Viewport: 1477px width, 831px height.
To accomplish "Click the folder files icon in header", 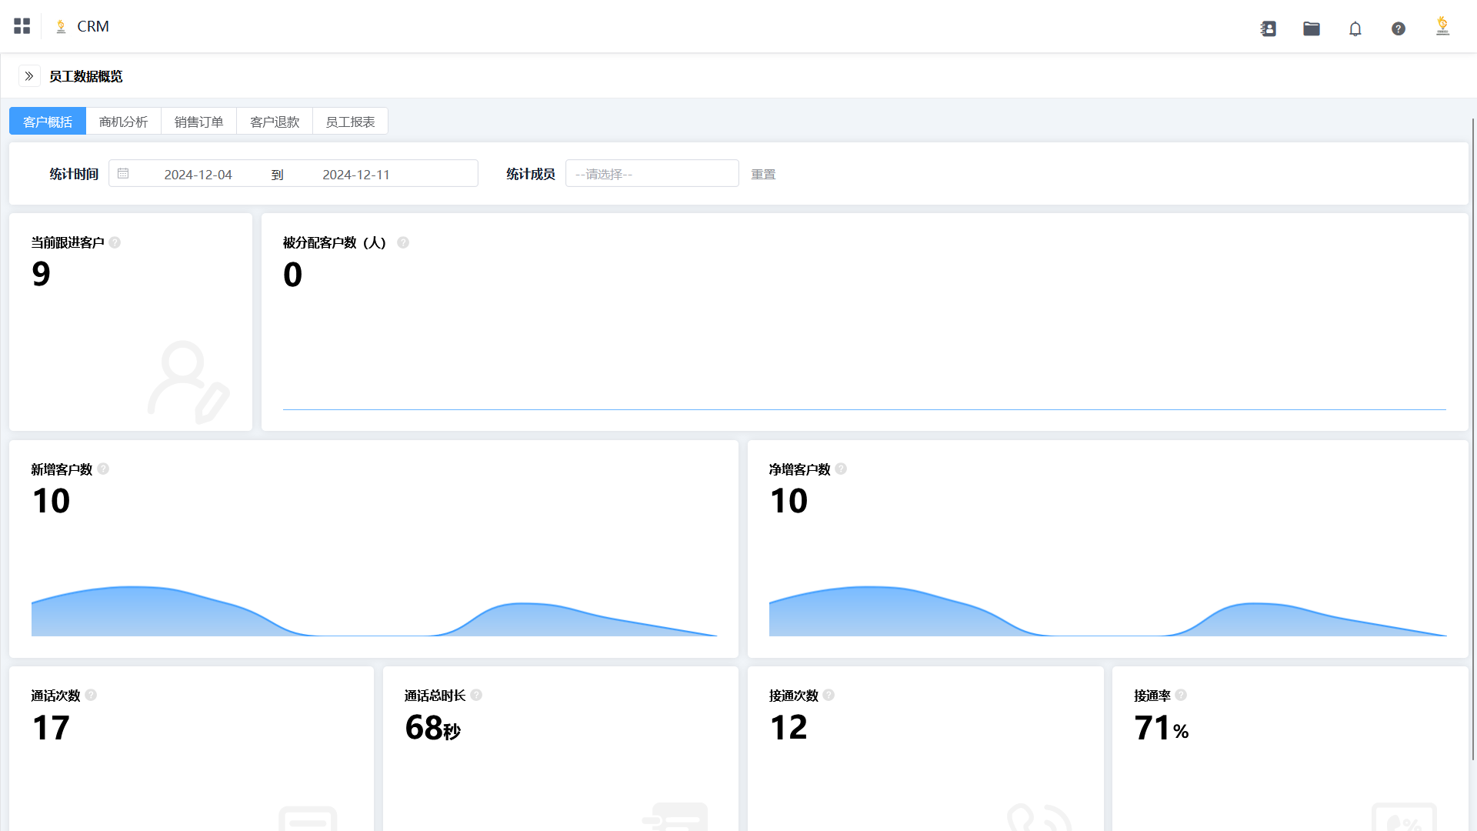I will [1312, 28].
